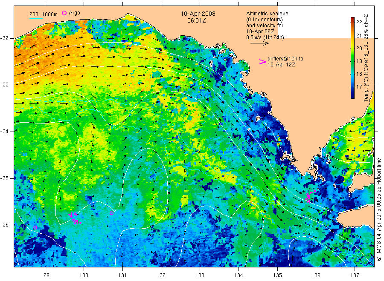Viewport: 384px width, 281px height.
Task: Click the latitude label '-36'
Action: tap(4, 225)
